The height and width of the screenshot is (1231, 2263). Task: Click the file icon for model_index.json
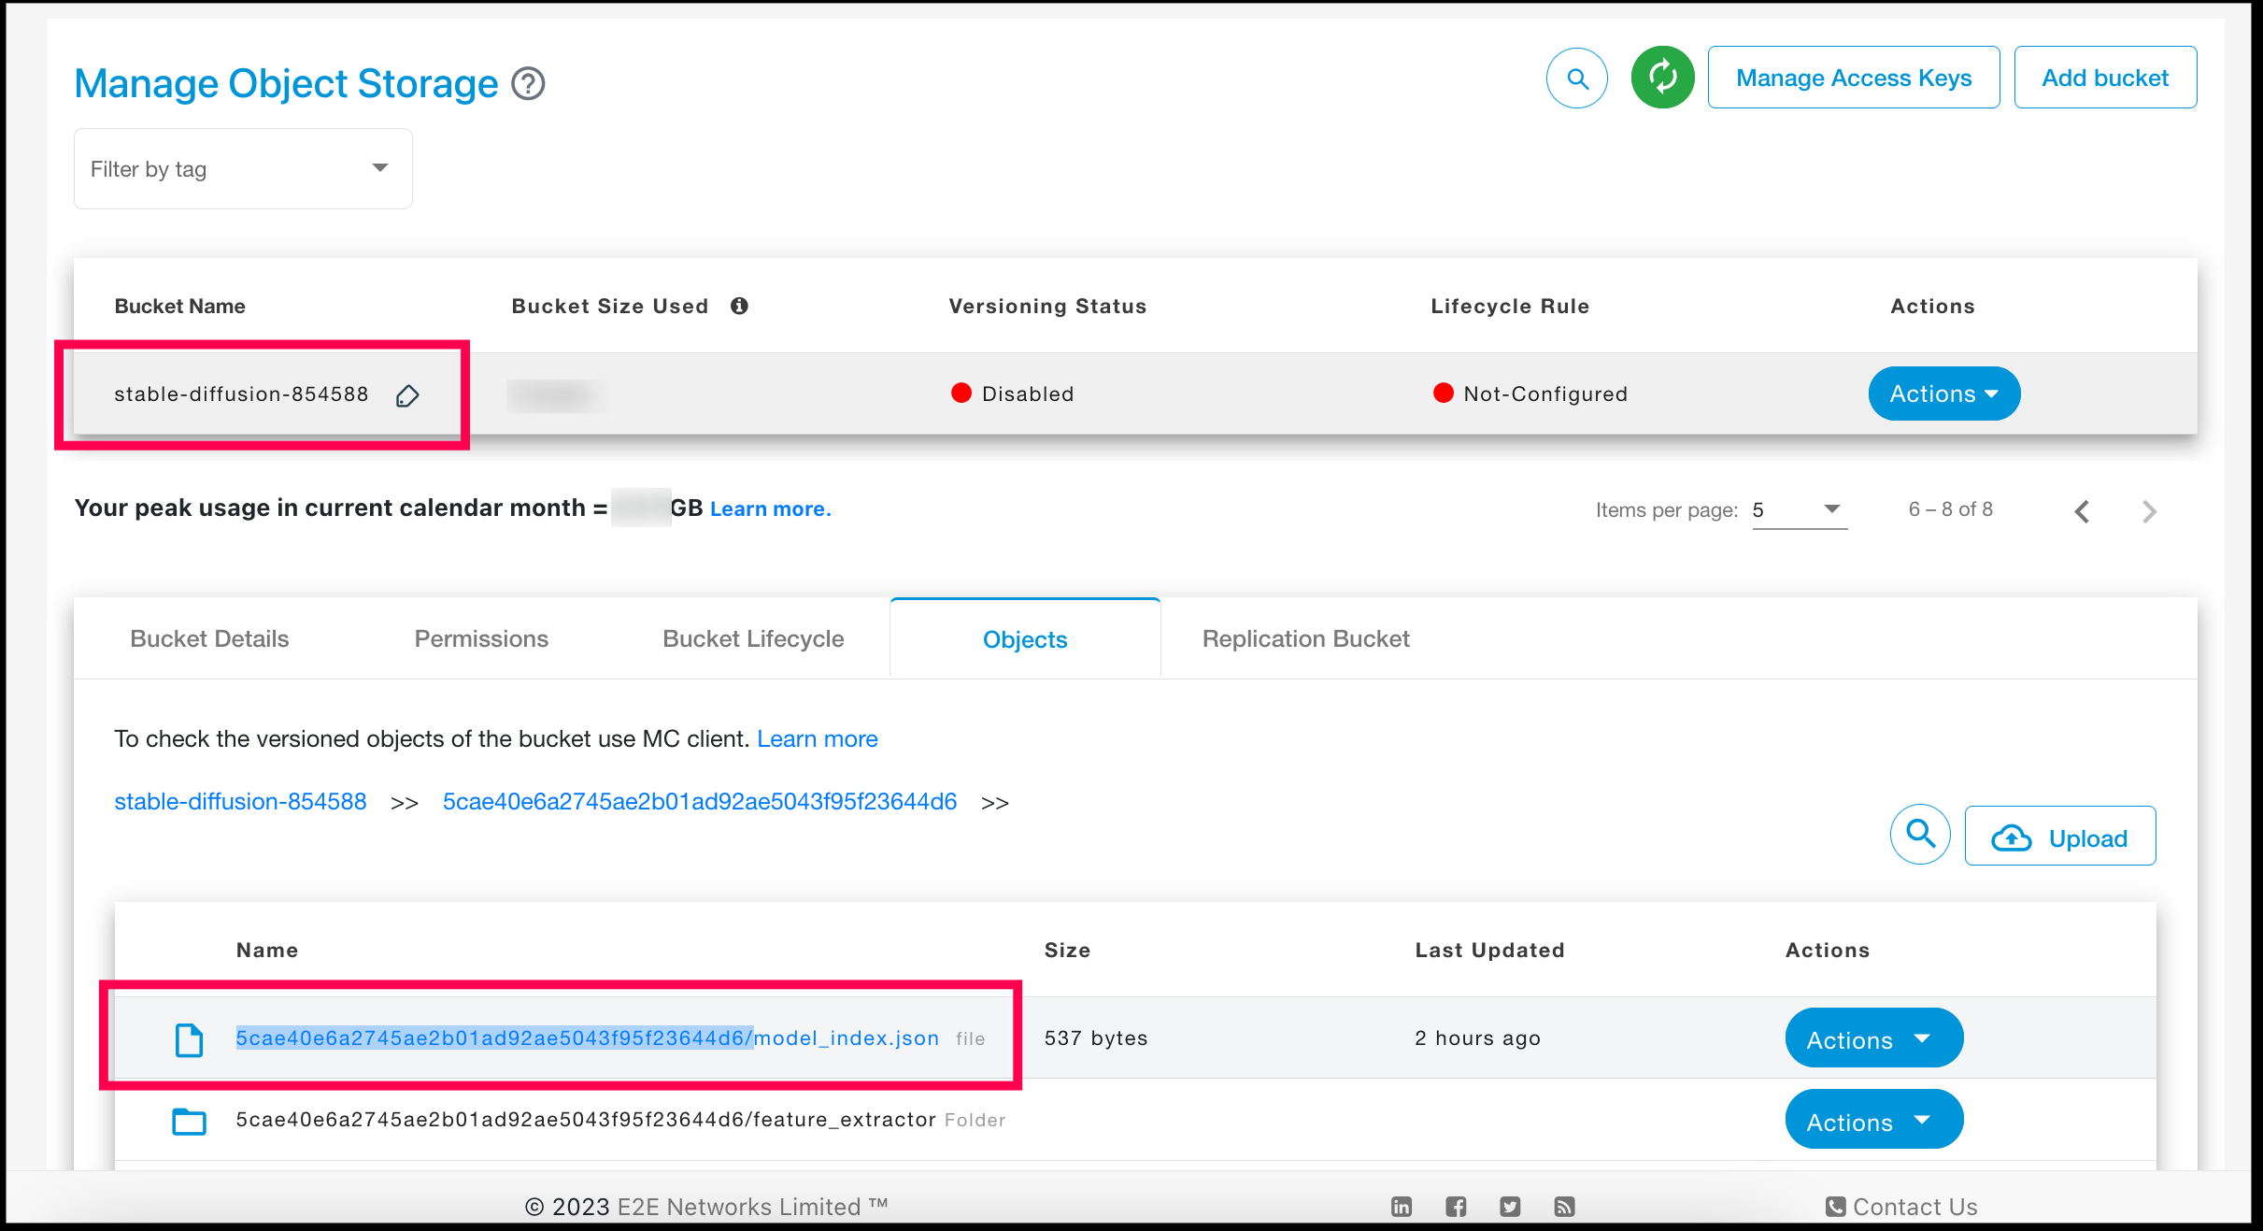coord(190,1039)
